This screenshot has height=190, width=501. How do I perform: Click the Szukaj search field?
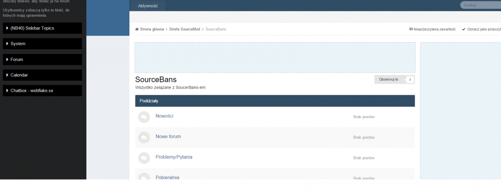point(480,5)
